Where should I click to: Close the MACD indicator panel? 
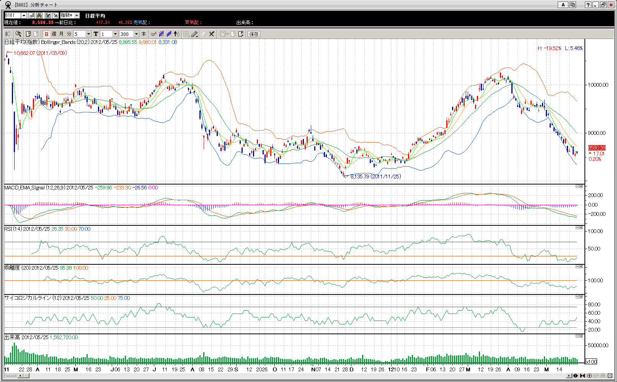pyautogui.click(x=581, y=186)
